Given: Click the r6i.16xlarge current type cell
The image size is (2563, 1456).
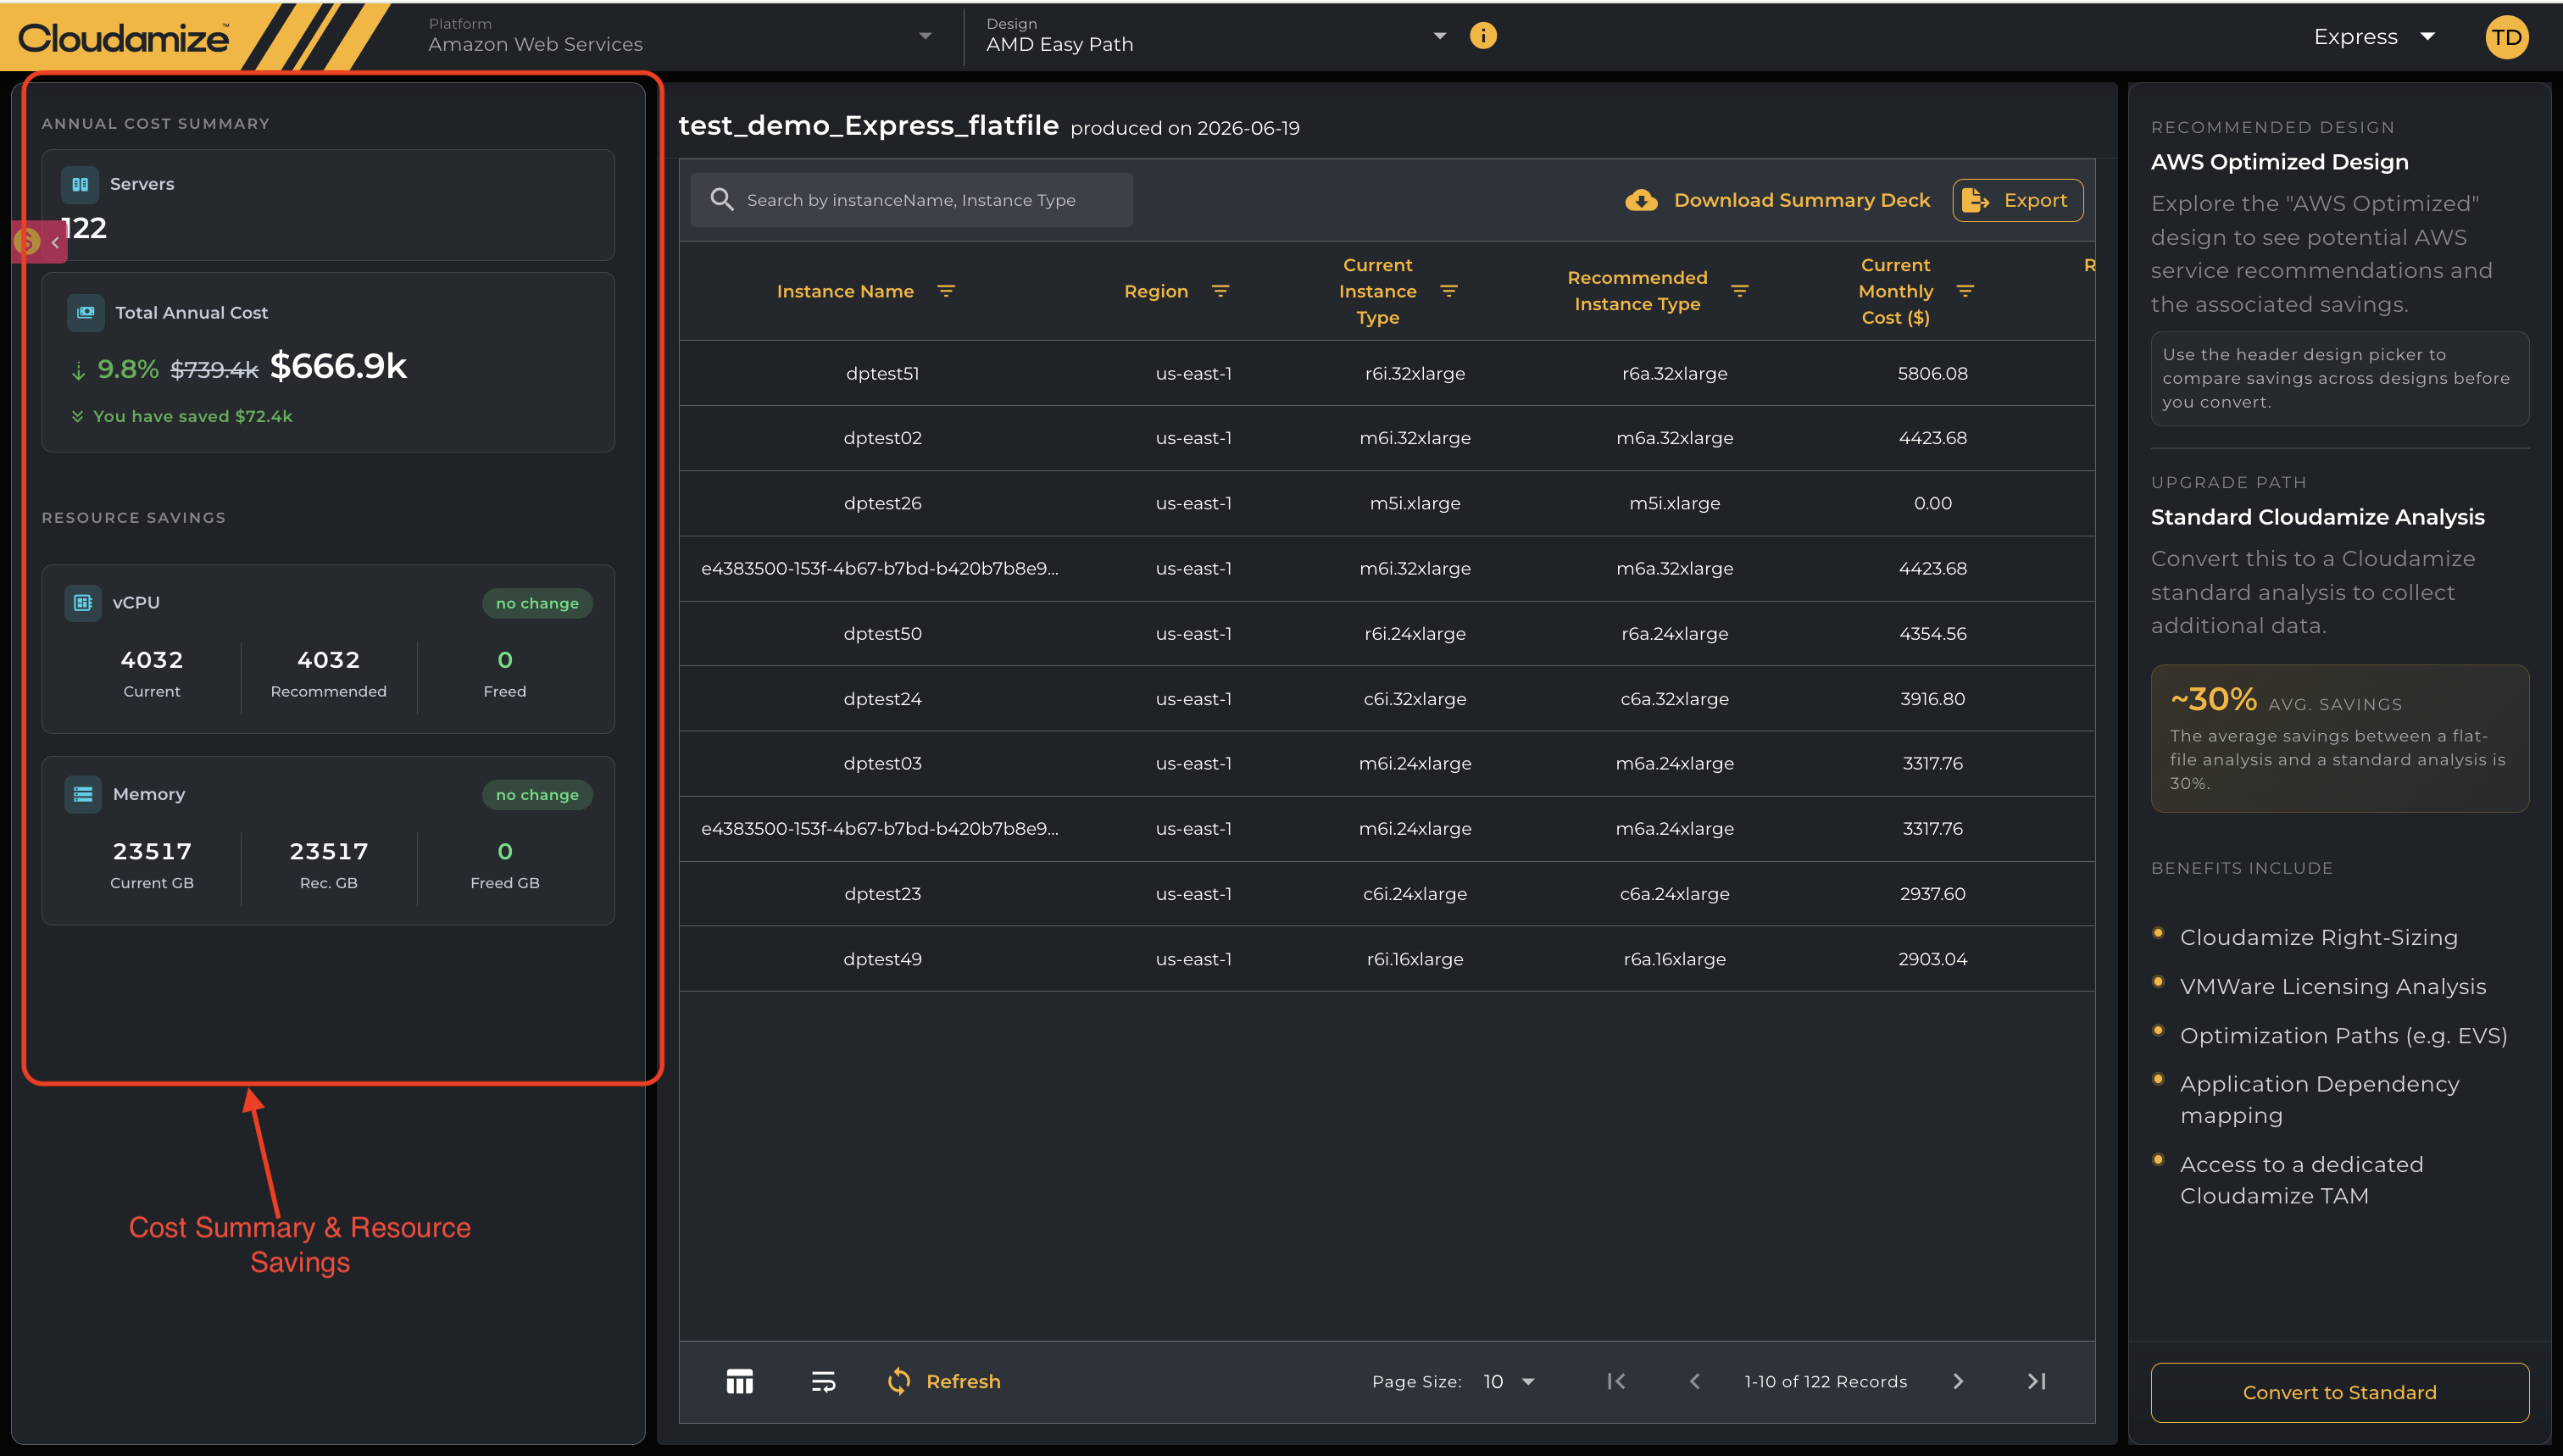Looking at the screenshot, I should [1415, 959].
